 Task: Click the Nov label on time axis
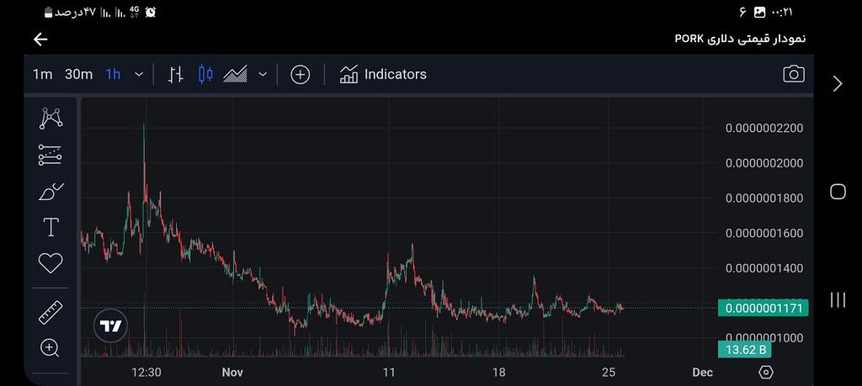[232, 373]
